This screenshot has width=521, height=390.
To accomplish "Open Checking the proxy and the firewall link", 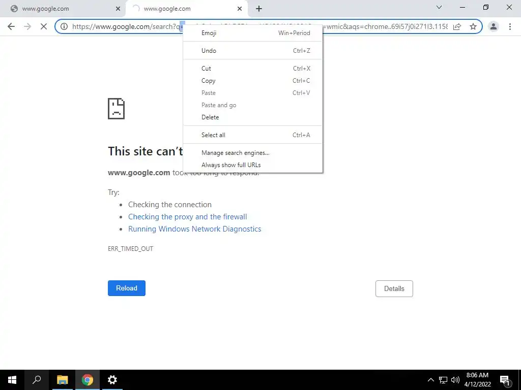I will [187, 217].
